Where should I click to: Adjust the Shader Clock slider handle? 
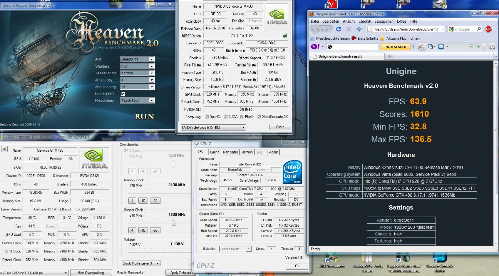[x=173, y=223]
